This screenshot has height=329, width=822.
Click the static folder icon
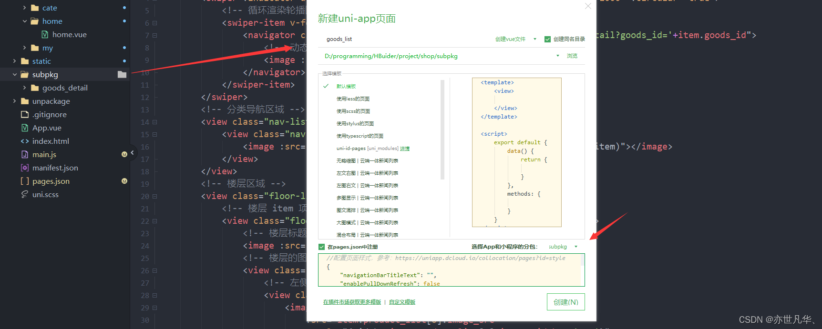pos(25,61)
